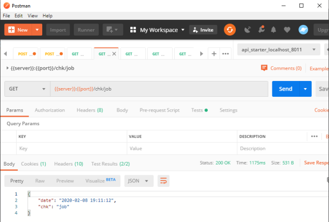Click the Runner button
This screenshot has width=329, height=222.
[x=86, y=30]
